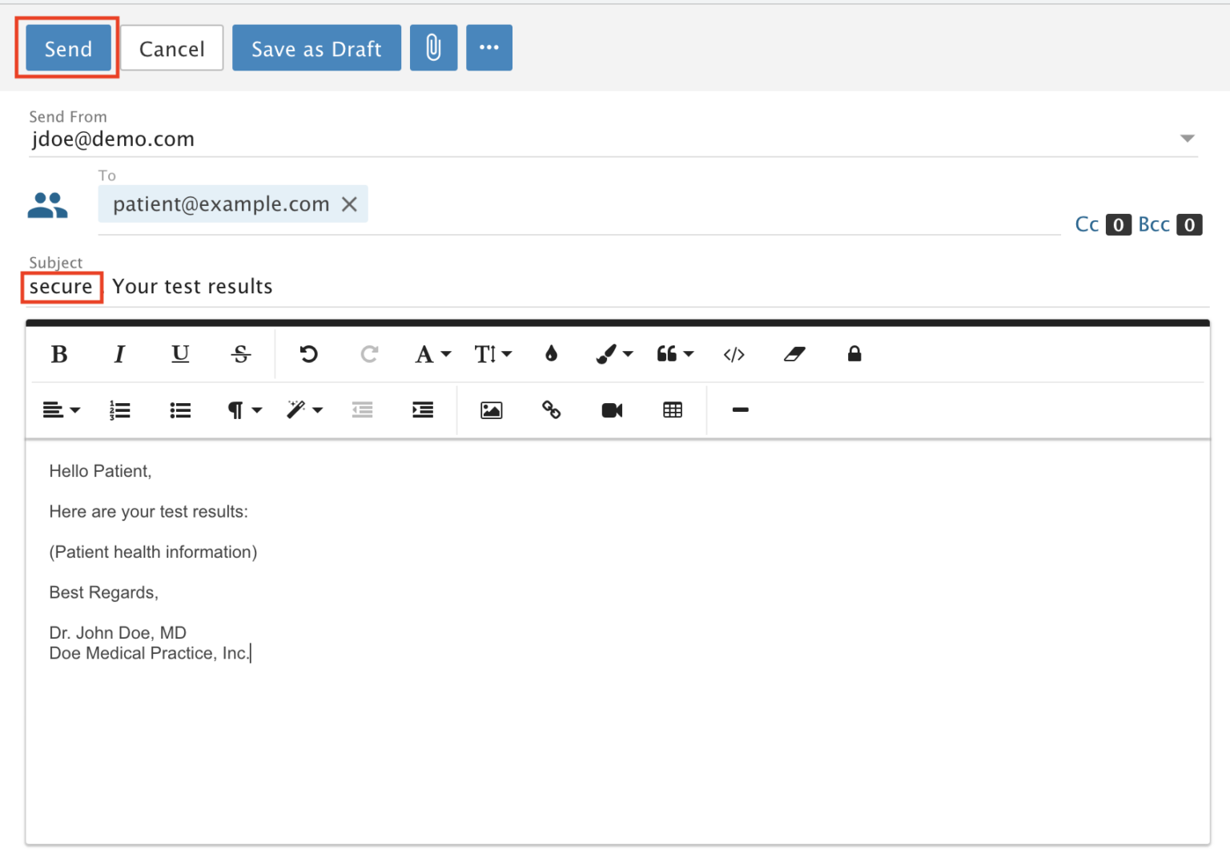
Task: Open the Send From address dropdown
Action: [x=1187, y=138]
